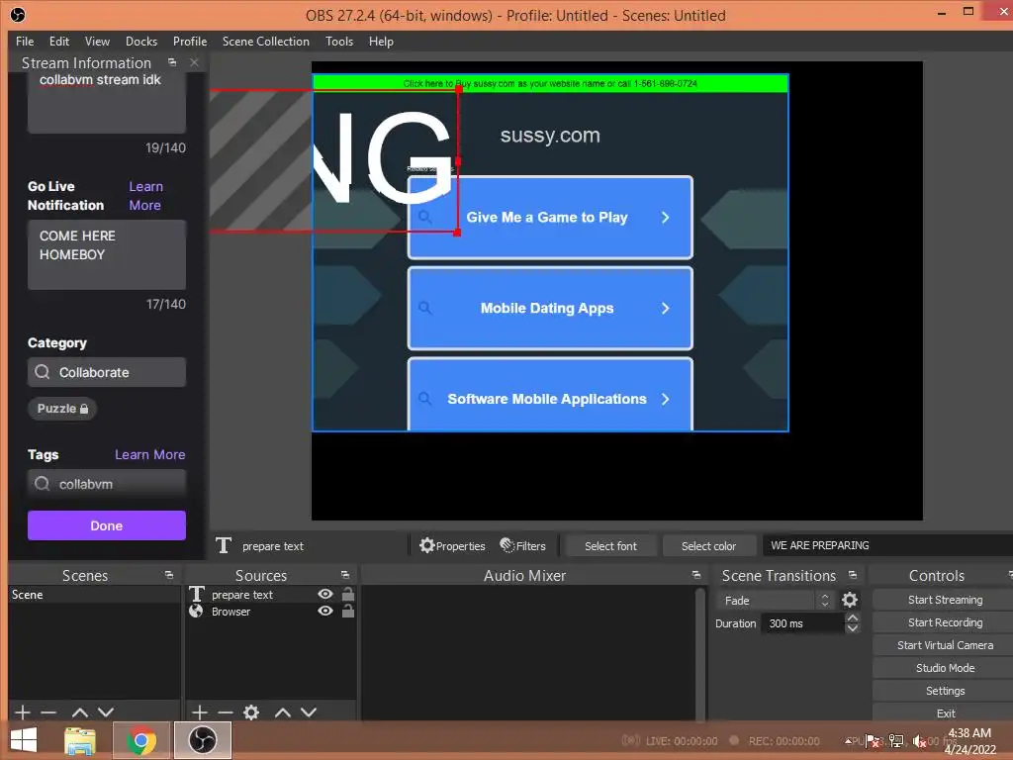Open source Properties button
This screenshot has height=760, width=1013.
(452, 546)
